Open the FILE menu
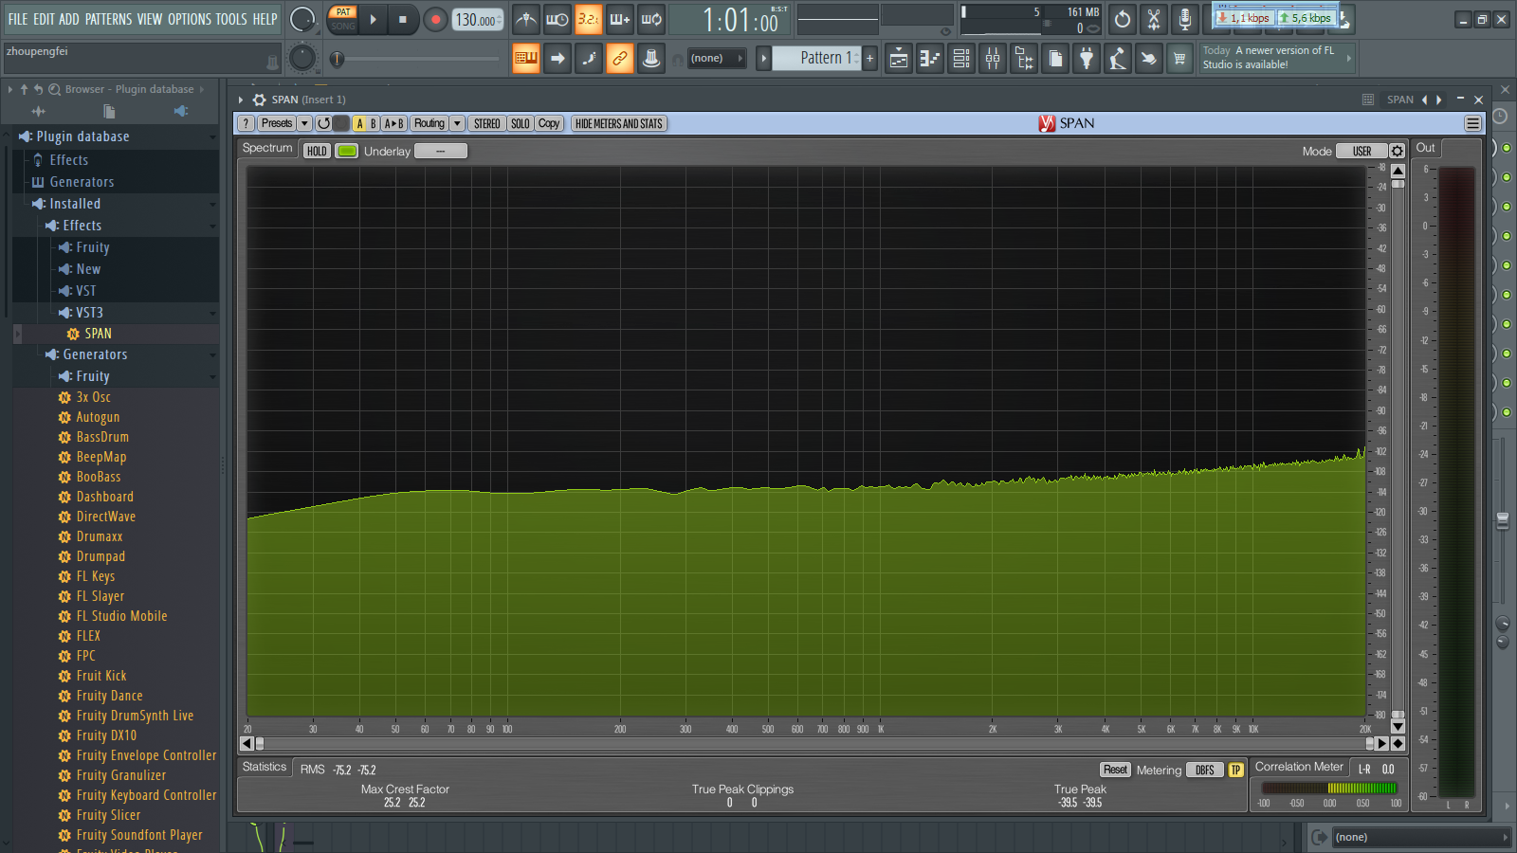 [18, 19]
